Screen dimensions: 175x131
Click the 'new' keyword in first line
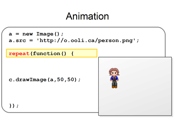click(28, 34)
